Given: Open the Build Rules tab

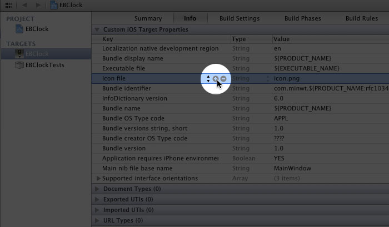Looking at the screenshot, I should [x=362, y=18].
